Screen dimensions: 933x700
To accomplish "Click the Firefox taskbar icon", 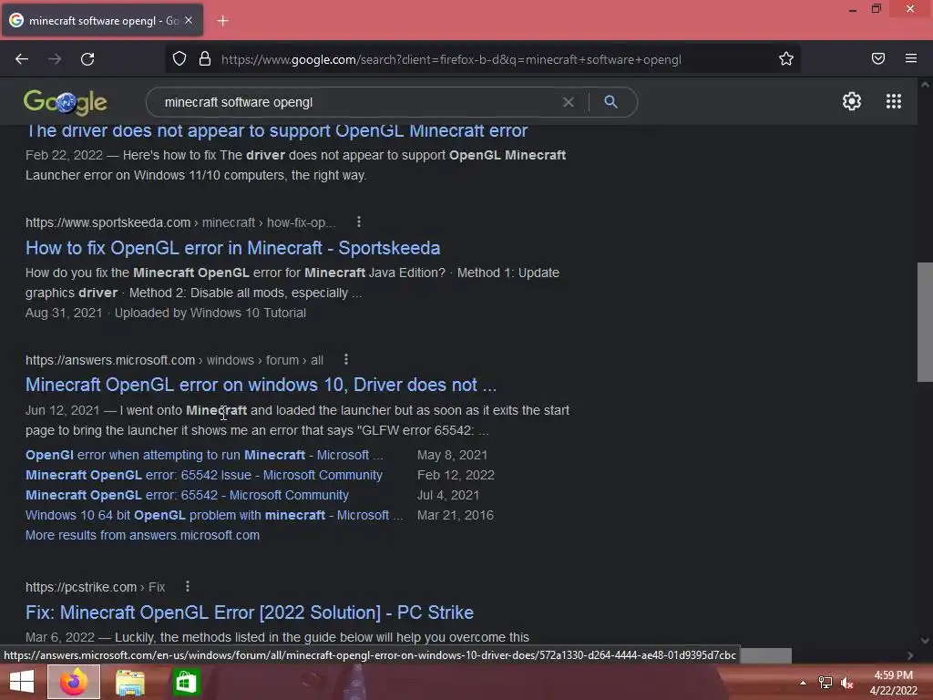I will click(74, 682).
